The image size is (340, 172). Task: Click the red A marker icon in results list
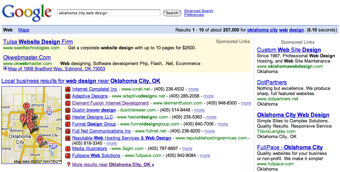click(68, 89)
